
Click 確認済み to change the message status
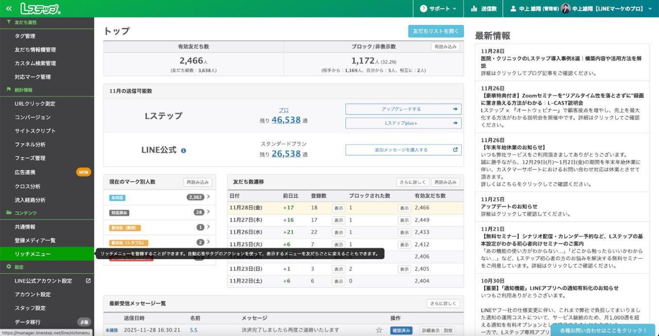[x=402, y=329]
